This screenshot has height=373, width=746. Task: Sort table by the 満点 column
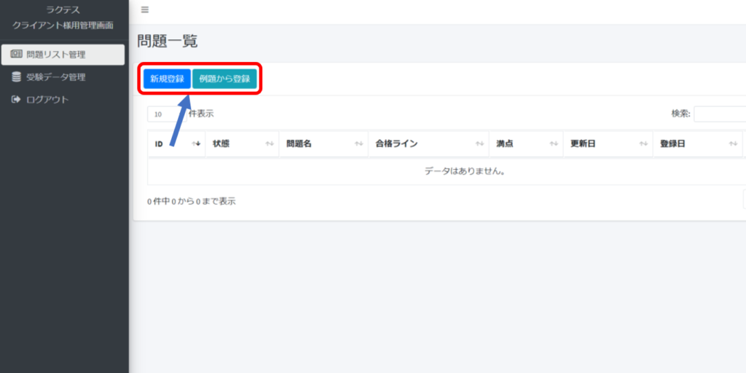pos(526,144)
